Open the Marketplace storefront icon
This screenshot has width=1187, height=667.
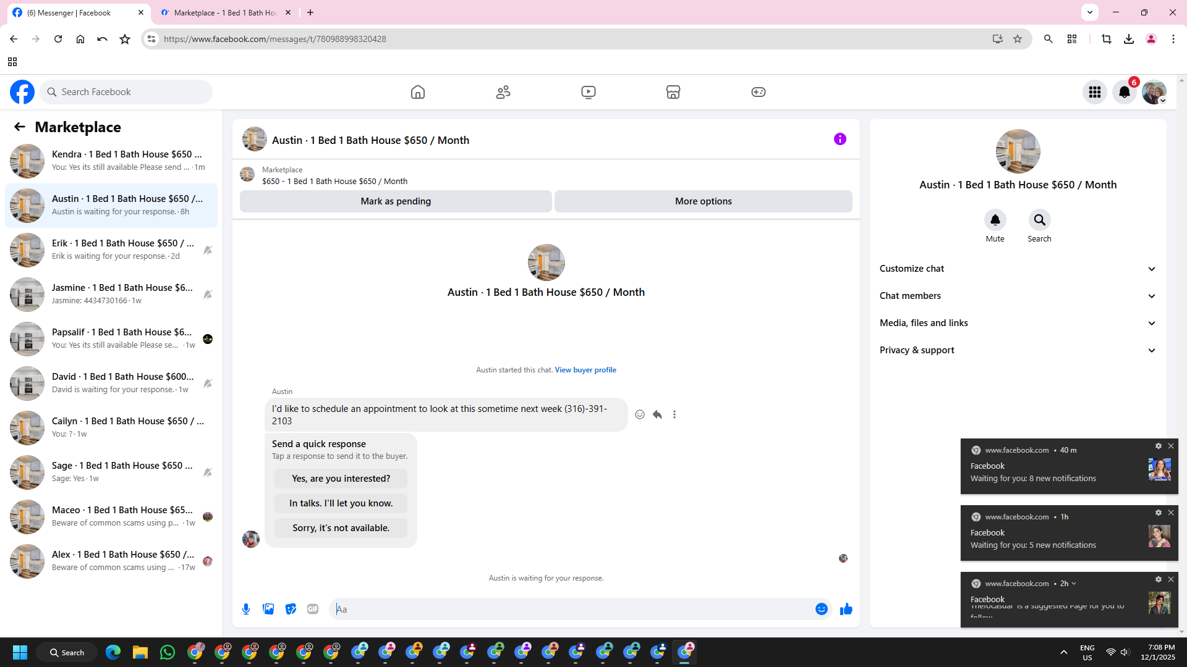(x=673, y=92)
